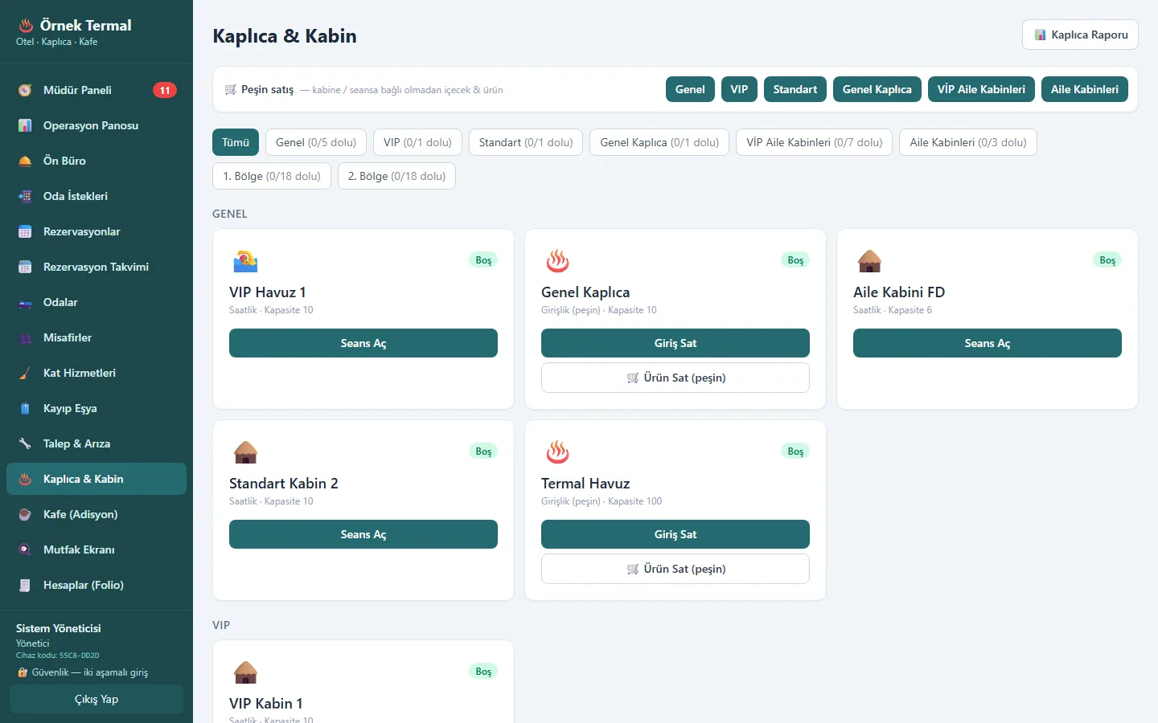Click the Ön Büro bell icon

(x=25, y=161)
